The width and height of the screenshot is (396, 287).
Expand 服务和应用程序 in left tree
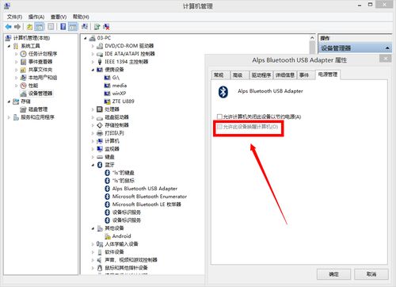pos(9,117)
